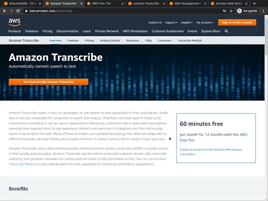This screenshot has height=201, width=268.
Task: Open the Solutions menu
Action: 32,31
